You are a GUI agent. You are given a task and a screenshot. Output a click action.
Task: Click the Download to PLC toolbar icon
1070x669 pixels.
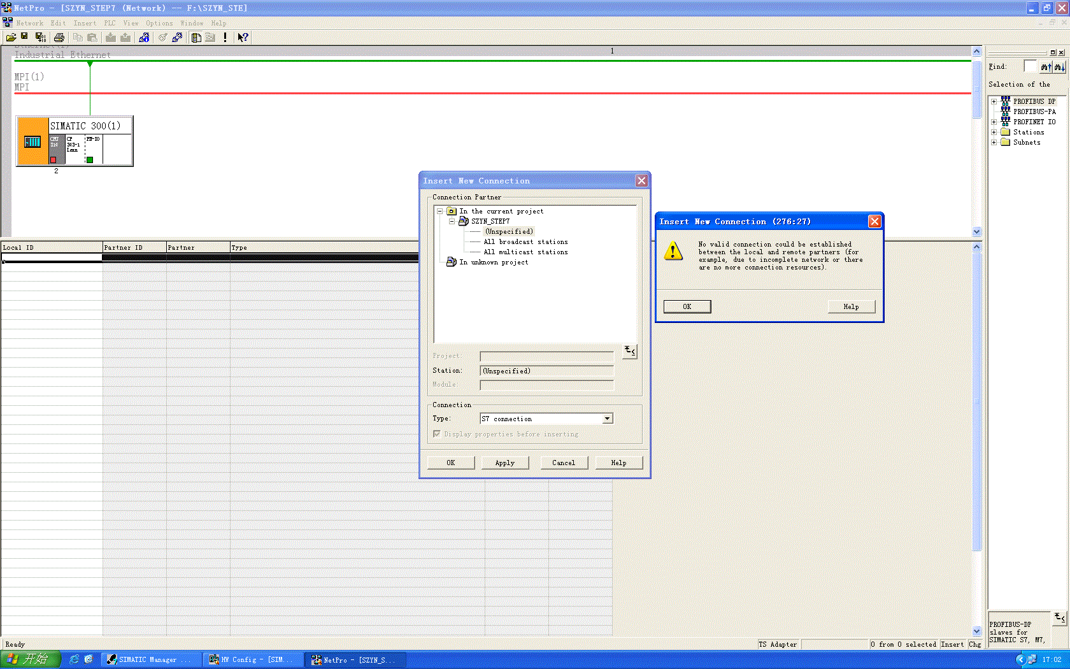[111, 38]
